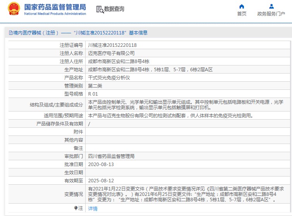Viewport: 292px width, 216px height.
Task: Click the approval date 2020-08-13
Action: click(101, 164)
